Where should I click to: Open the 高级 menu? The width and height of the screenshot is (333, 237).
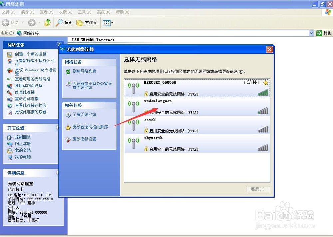tap(103, 12)
